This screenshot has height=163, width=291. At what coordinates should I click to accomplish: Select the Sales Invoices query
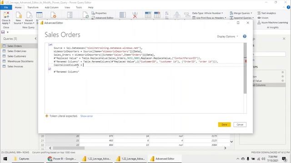[x=19, y=67]
